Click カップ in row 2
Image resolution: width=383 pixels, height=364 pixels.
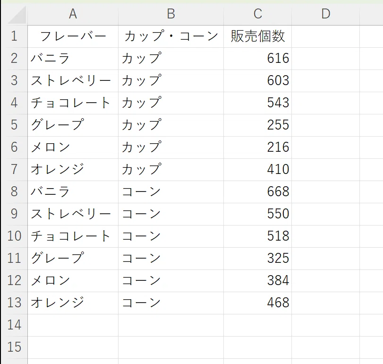[x=171, y=59]
